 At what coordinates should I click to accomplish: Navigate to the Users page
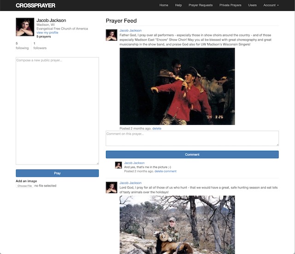coord(252,6)
